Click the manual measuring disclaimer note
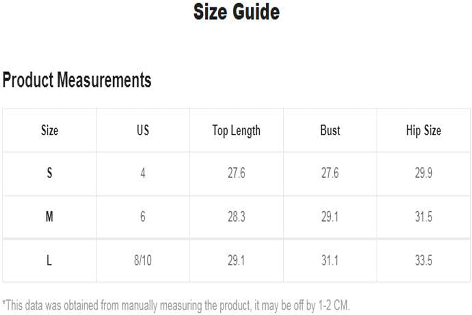This screenshot has width=472, height=315. (x=176, y=306)
